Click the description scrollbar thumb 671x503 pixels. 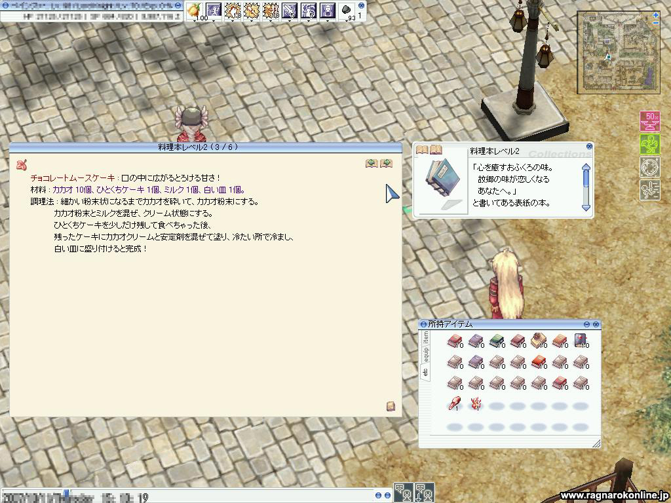586,179
